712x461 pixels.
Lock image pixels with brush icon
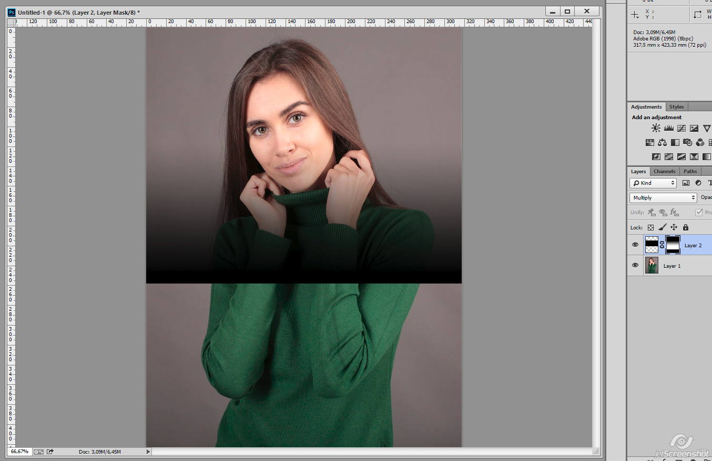pyautogui.click(x=662, y=227)
